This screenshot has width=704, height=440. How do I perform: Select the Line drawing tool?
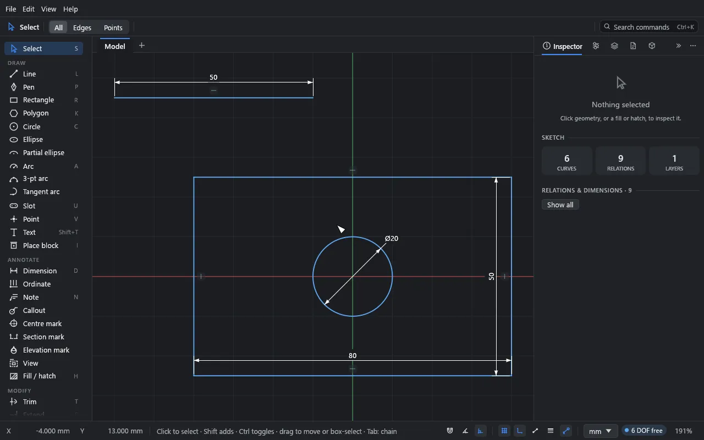(44, 74)
